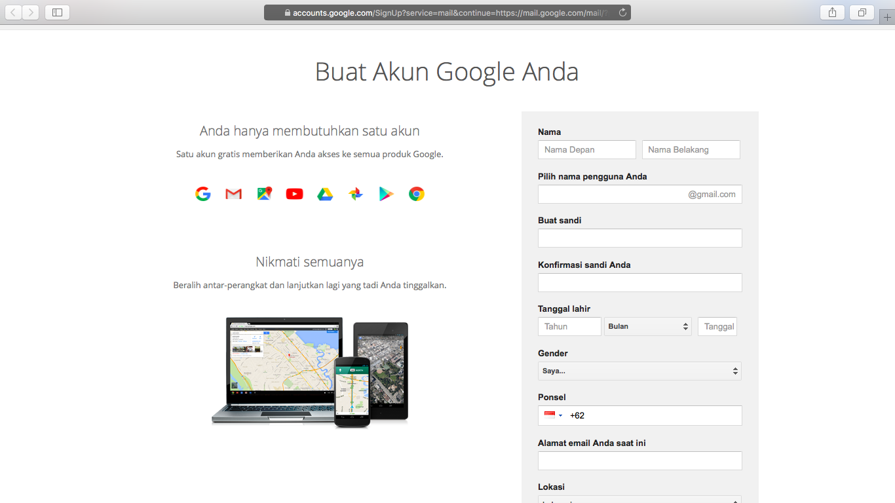Screen dimensions: 895x503
Task: Click the 'Buat sandi' label
Action: point(560,220)
